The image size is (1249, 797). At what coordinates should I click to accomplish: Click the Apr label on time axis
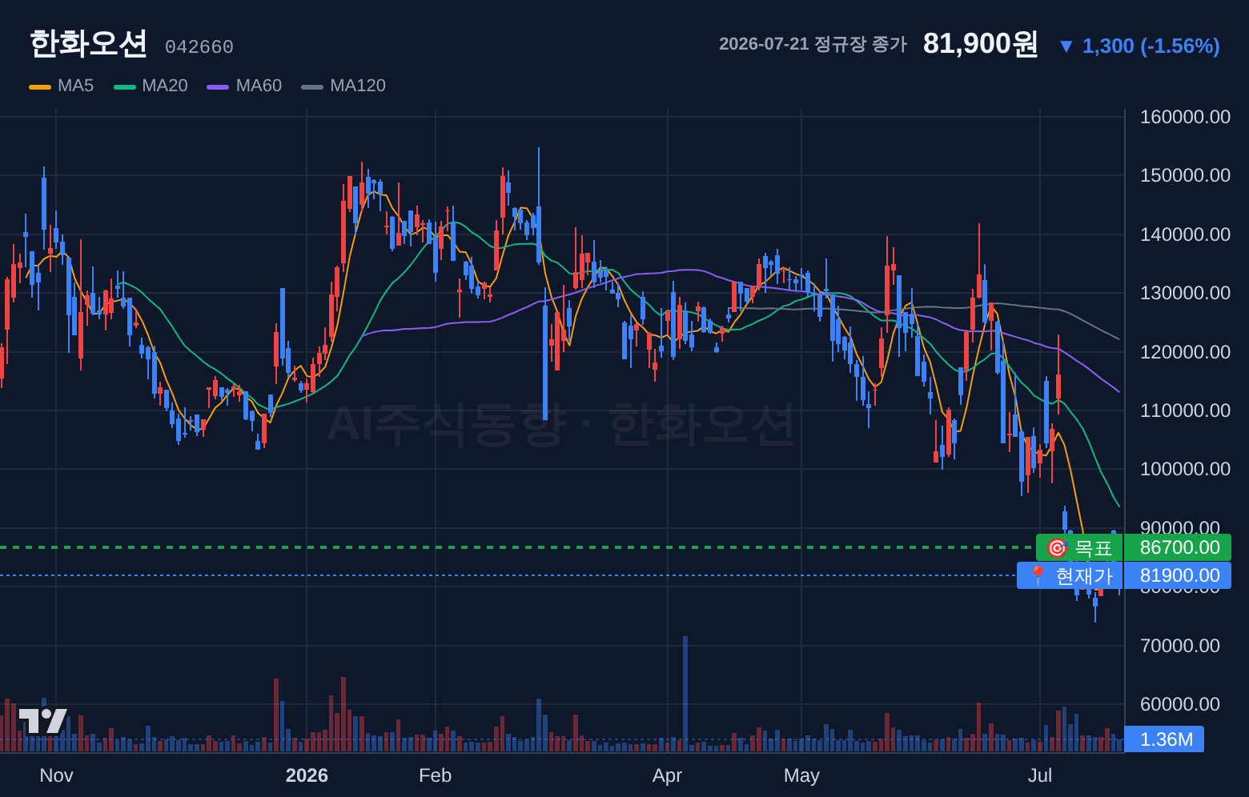[x=668, y=775]
